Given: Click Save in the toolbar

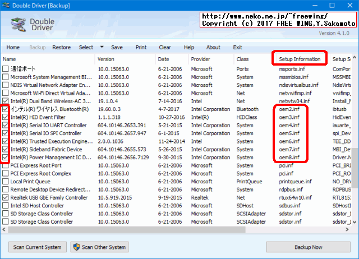Looking at the screenshot, I should (x=117, y=47).
